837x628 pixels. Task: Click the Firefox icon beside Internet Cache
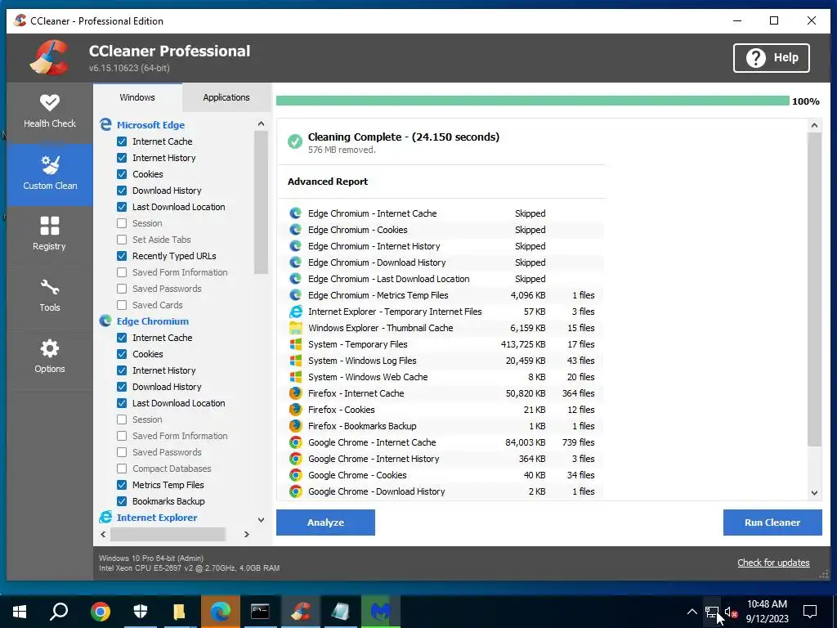click(x=295, y=393)
